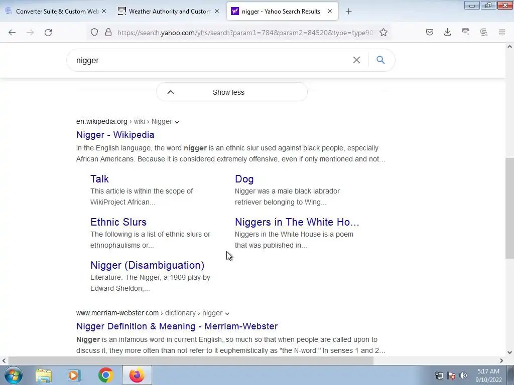Select the Firefox taskbar button
This screenshot has height=385, width=514.
pyautogui.click(x=137, y=375)
